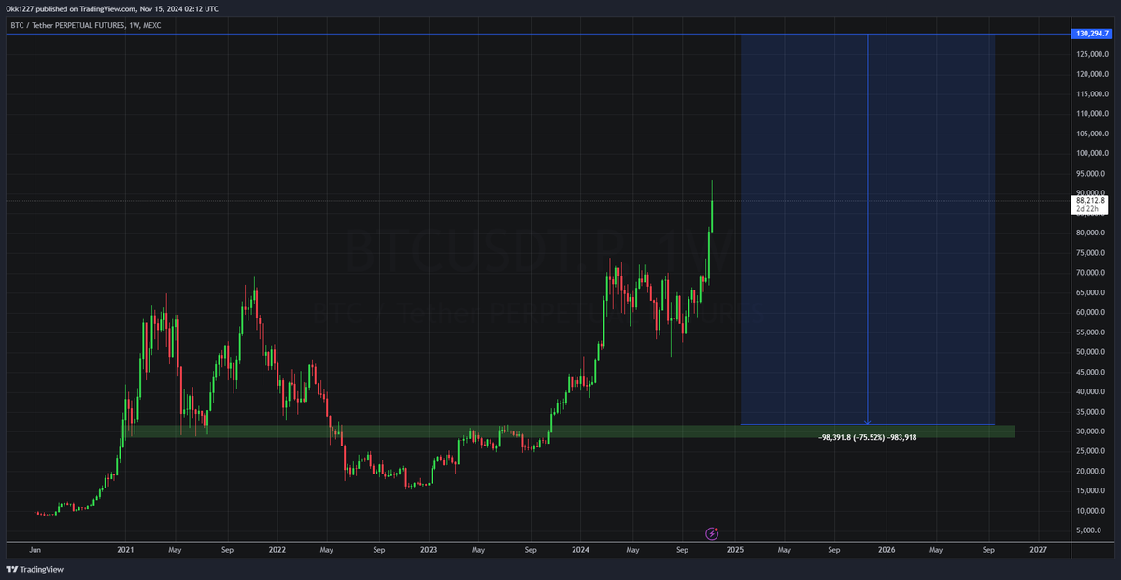Click the purple lightning flash icon on chart
Screen dimensions: 1121x580
click(x=712, y=533)
